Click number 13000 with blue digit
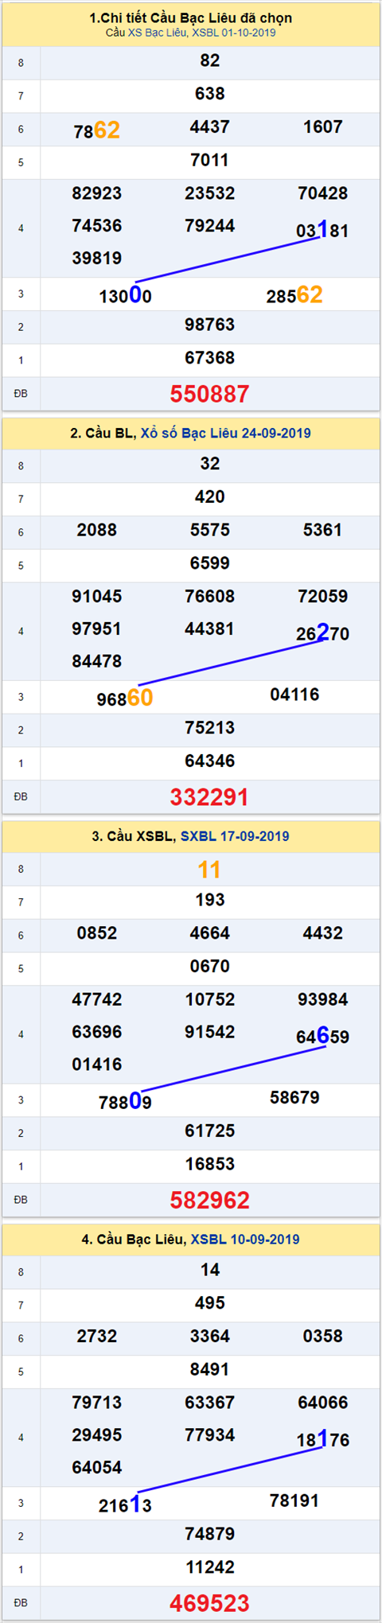Image resolution: width=382 pixels, height=1623 pixels. [126, 295]
